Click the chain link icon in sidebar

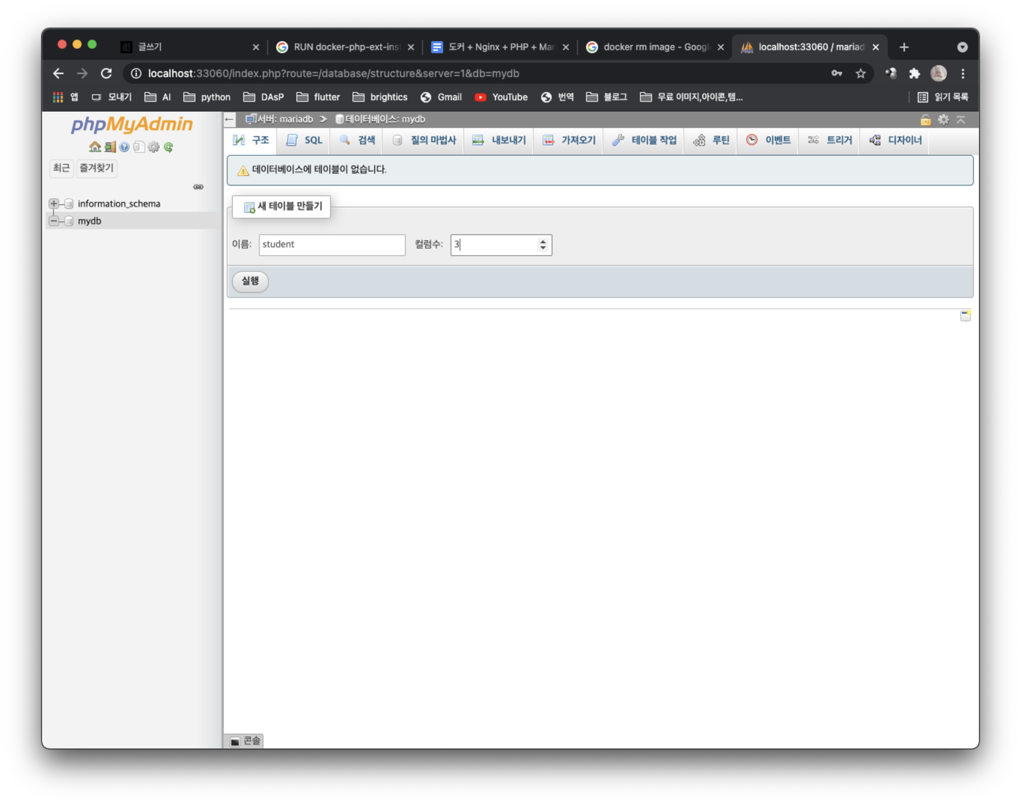click(x=198, y=187)
